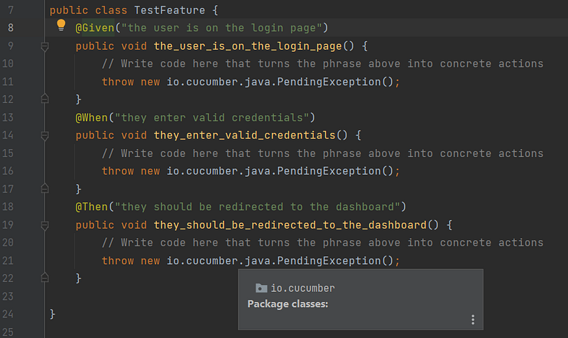
Task: Click the comment on line 10
Action: 322,64
